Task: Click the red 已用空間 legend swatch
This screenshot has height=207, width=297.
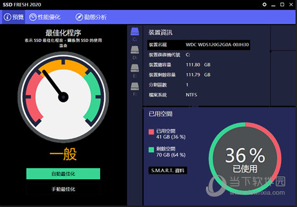Action: 151,132
